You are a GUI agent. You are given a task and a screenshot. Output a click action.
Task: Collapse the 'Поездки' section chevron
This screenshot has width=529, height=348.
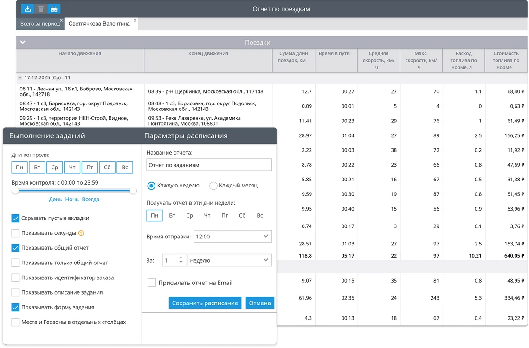click(23, 42)
